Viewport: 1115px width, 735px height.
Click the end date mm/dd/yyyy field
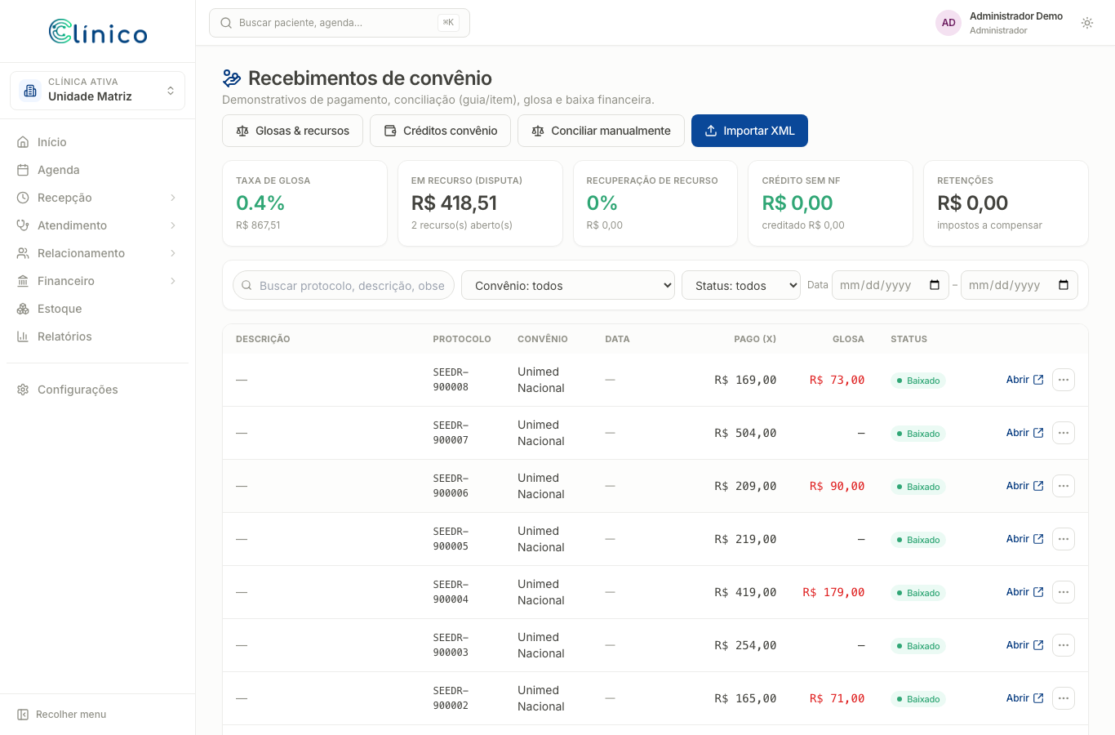(1019, 285)
